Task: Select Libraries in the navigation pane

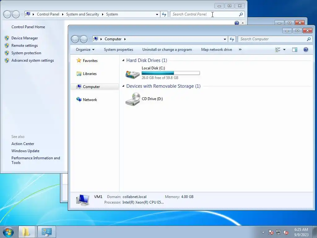Action: coord(89,74)
